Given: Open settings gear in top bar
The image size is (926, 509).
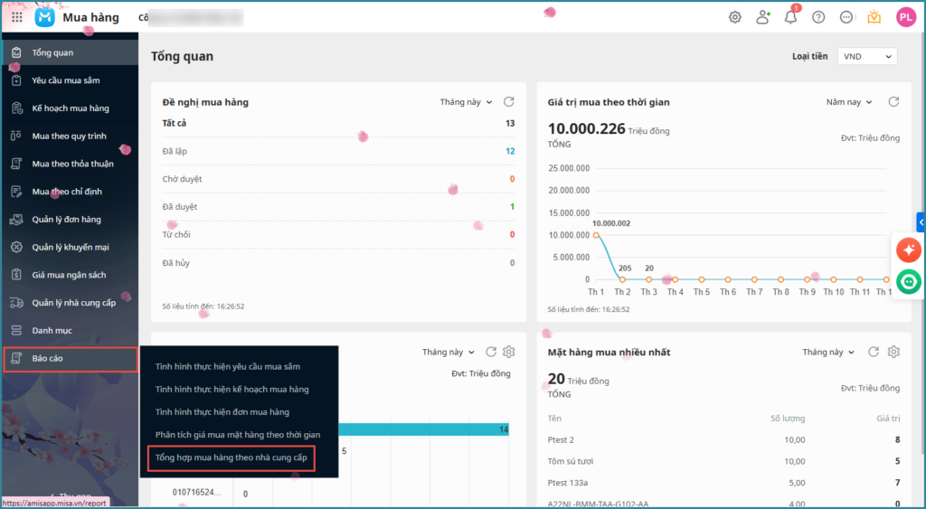Looking at the screenshot, I should [x=734, y=17].
